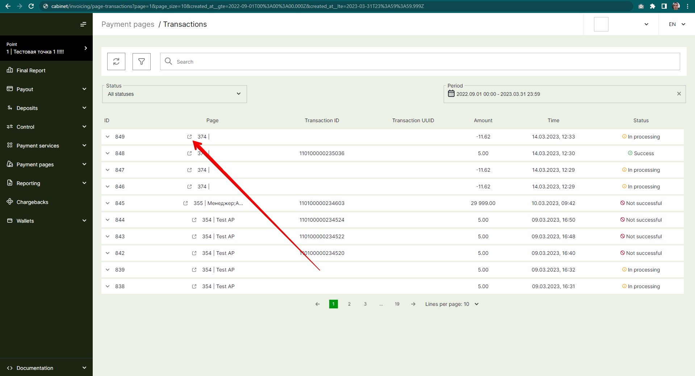
Task: Go to page 19 of results
Action: click(x=397, y=304)
